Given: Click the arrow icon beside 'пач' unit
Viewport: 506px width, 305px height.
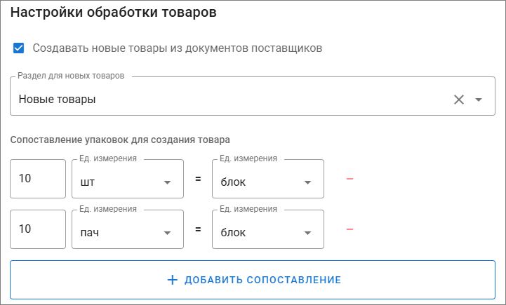Looking at the screenshot, I should coord(167,233).
